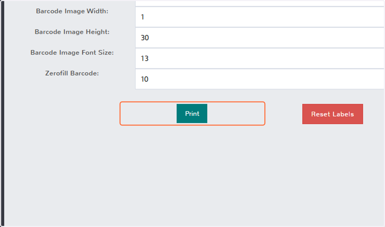Click the value 10 in the Zerofill field
385x227 pixels.
coord(145,79)
